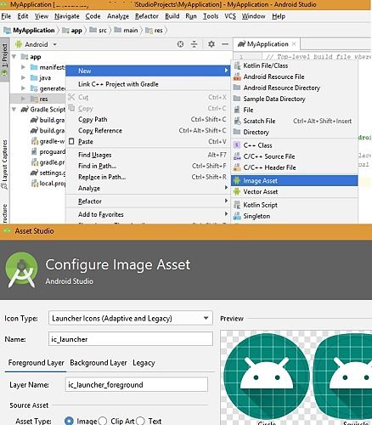The height and width of the screenshot is (425, 372).
Task: Open the Navigate menu
Action: click(x=67, y=16)
